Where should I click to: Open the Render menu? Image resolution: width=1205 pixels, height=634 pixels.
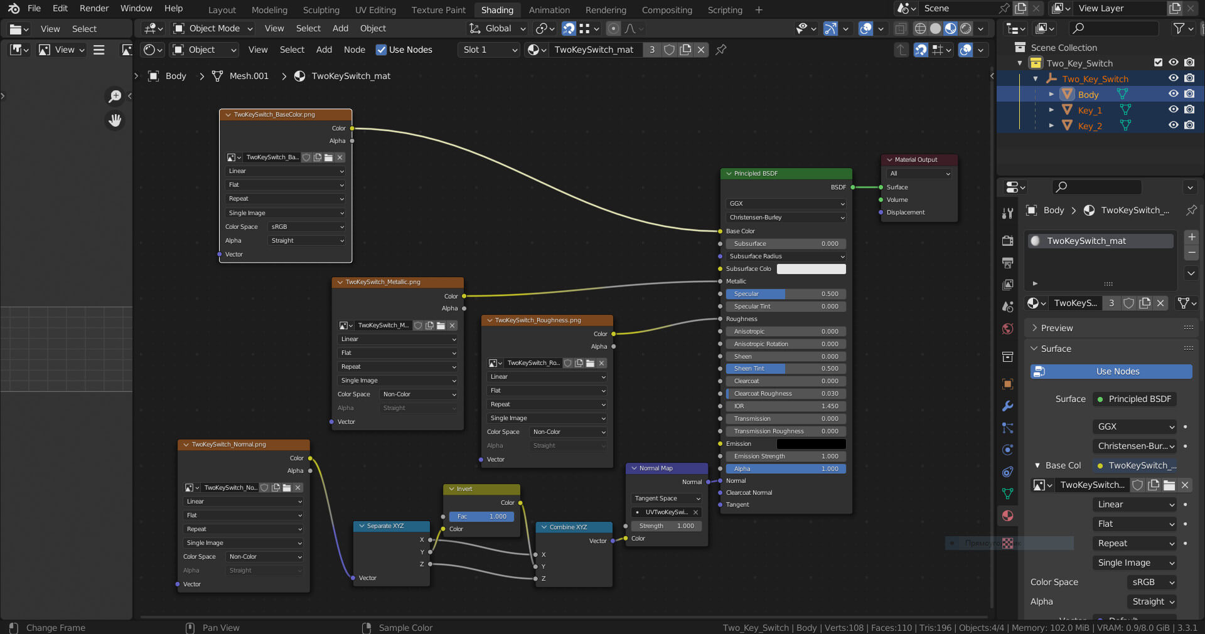94,8
